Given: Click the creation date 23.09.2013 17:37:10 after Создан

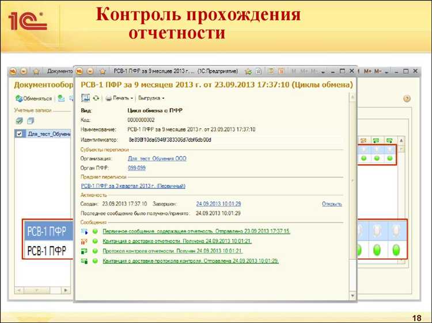Looking at the screenshot, I should [x=124, y=204].
